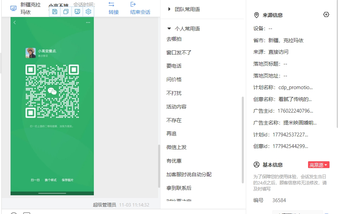Pick the 加客服时说自动分配 quick phrase
This screenshot has width=338, height=214.
(x=189, y=174)
